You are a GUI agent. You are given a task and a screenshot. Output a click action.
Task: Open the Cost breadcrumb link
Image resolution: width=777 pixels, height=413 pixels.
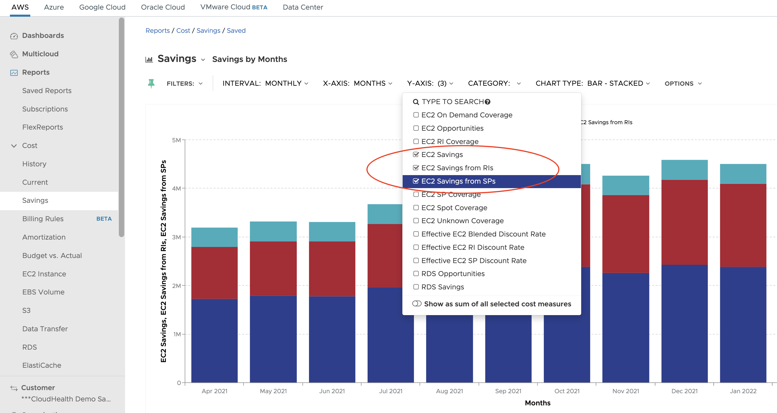pyautogui.click(x=183, y=31)
